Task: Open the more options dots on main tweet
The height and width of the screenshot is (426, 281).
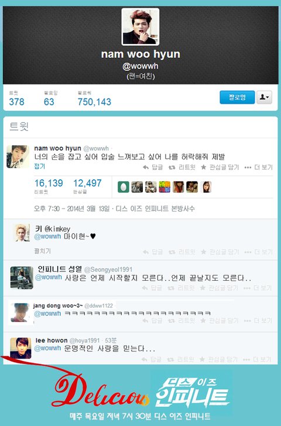Action: click(x=248, y=168)
